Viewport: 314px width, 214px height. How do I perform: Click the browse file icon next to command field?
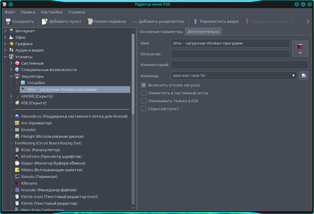point(304,76)
